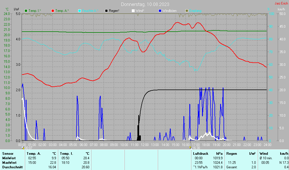This screenshot has width=289, height=170.
Task: Click the 'Wind' table column header
Action: click(x=264, y=154)
